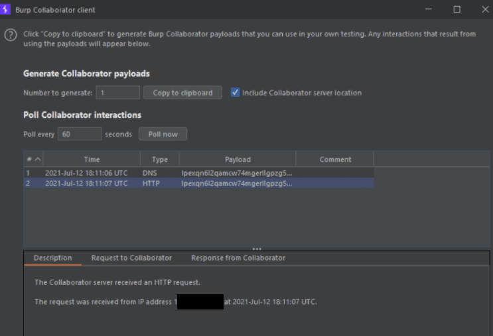The height and width of the screenshot is (336, 493).
Task: Click payload cell in DNS row
Action: (237, 173)
